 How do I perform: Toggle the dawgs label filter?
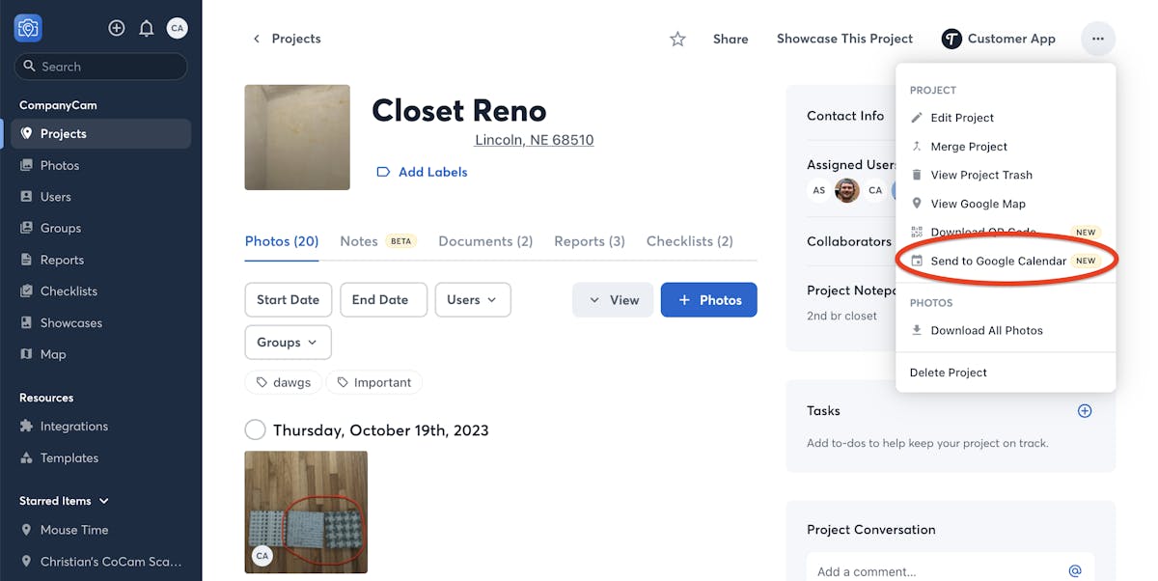(284, 383)
